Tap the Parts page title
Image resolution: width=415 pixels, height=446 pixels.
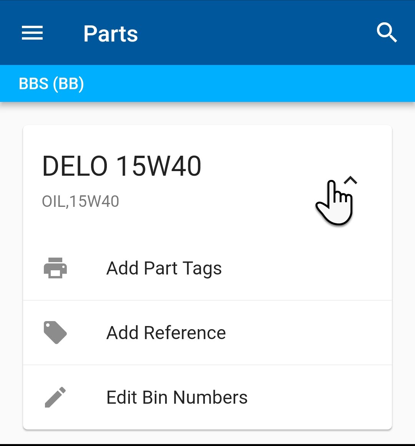(x=111, y=34)
